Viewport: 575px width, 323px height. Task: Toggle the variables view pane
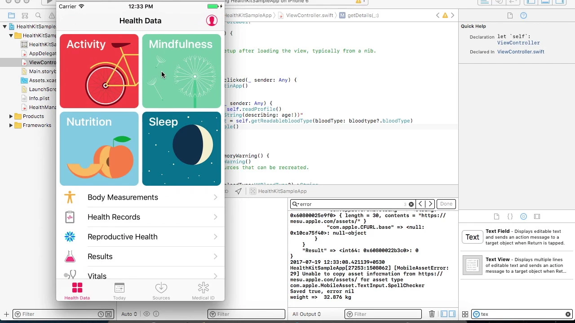point(444,314)
